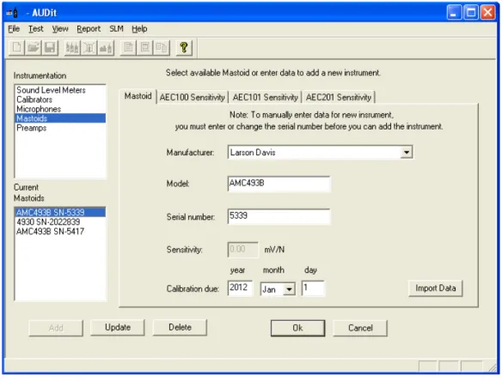Click the Open folder toolbar icon
Image resolution: width=502 pixels, height=381 pixels.
[x=34, y=48]
